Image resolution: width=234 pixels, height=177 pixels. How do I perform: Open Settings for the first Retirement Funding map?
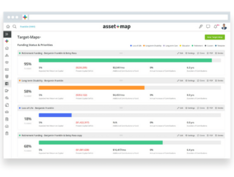190,53
